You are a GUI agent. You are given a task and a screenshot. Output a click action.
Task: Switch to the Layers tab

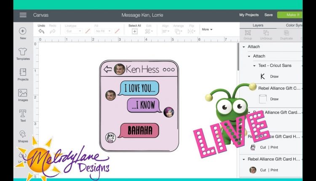tap(258, 25)
